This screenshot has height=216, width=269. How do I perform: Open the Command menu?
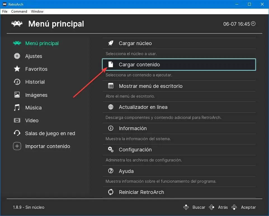click(x=19, y=11)
